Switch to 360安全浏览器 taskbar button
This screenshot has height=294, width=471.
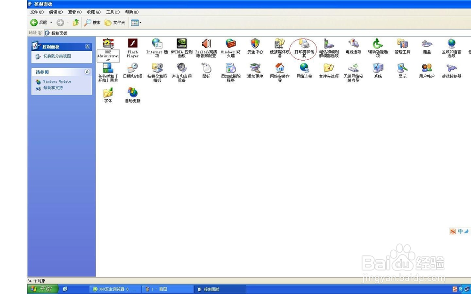115,289
